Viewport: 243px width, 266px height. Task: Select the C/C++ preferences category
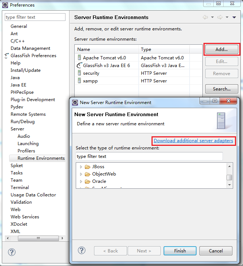(18, 41)
